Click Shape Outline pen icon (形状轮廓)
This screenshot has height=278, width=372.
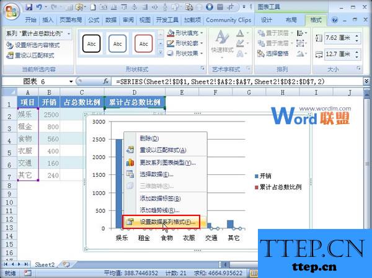[170, 43]
